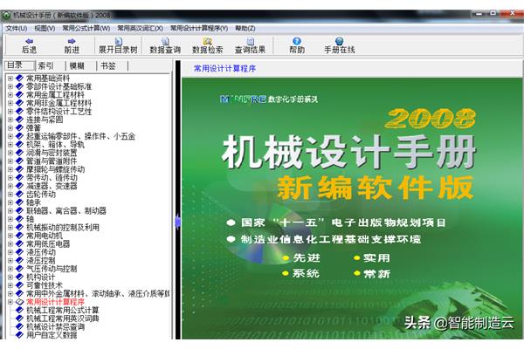Click the book icon beside 常用电动机
The height and width of the screenshot is (349, 524).
[x=19, y=236]
